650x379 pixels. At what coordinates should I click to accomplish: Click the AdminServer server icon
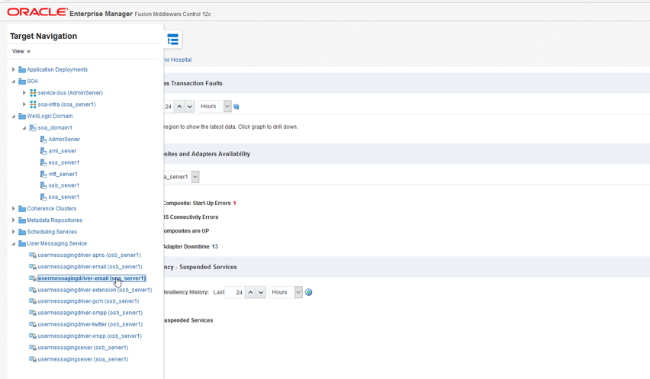click(43, 140)
